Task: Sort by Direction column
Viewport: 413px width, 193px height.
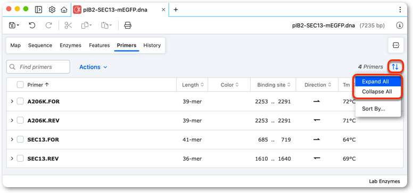Action: [317, 85]
